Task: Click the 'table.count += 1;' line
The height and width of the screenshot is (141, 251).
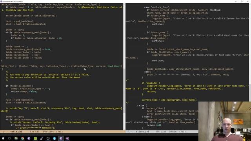Action: 16,47
